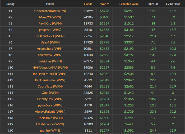Viewport: 185px width, 134px height.
Task: Open pyka 6ora (WPN) player link
Action: [50, 106]
